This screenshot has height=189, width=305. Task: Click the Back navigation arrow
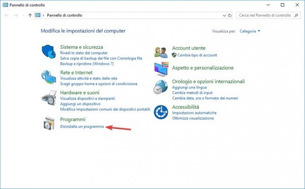[6, 15]
